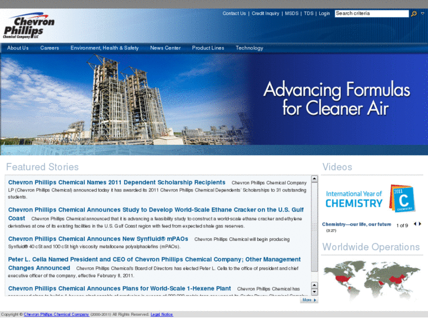Open the Technology menu
The height and width of the screenshot is (321, 428).
[249, 48]
